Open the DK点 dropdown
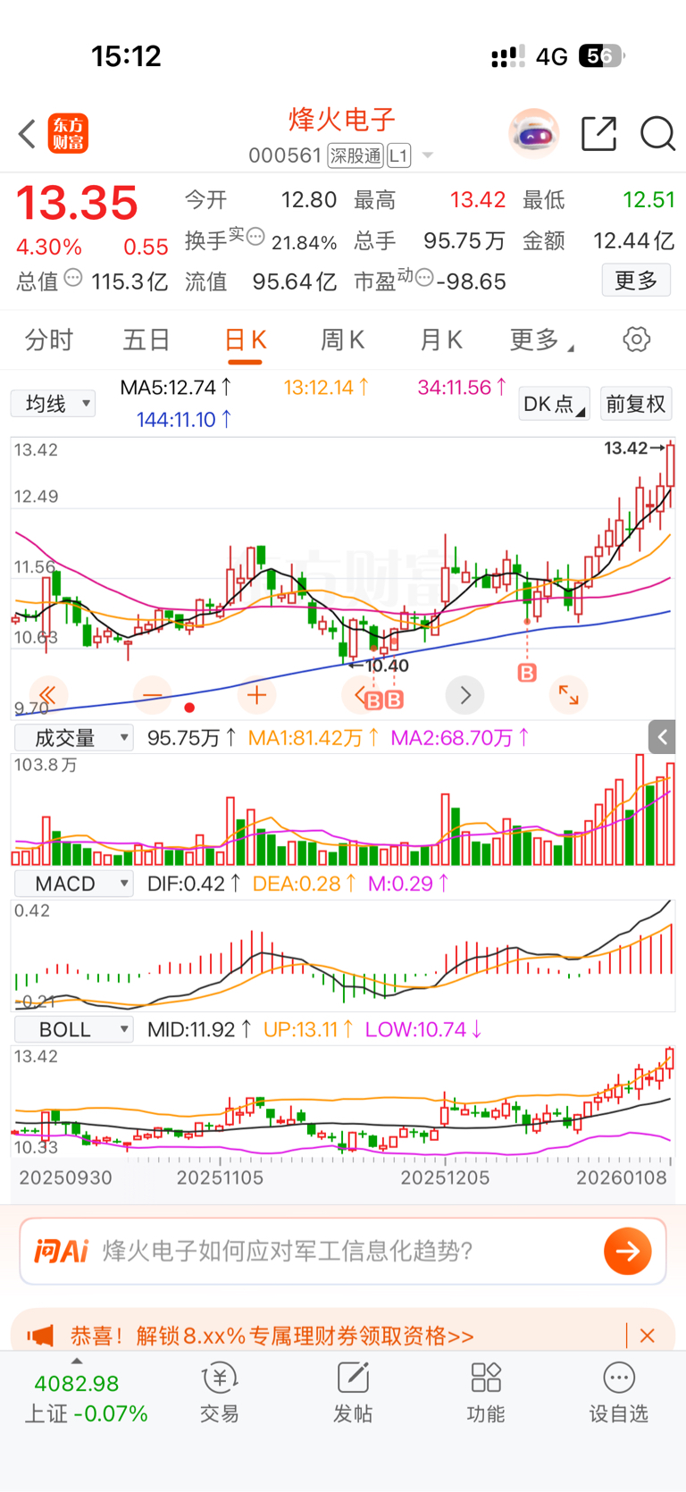Screen dimensions: 686x1492 (554, 404)
